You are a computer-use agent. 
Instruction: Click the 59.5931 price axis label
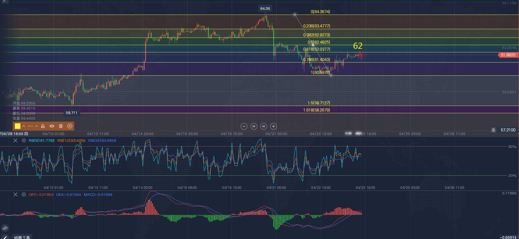(509, 92)
